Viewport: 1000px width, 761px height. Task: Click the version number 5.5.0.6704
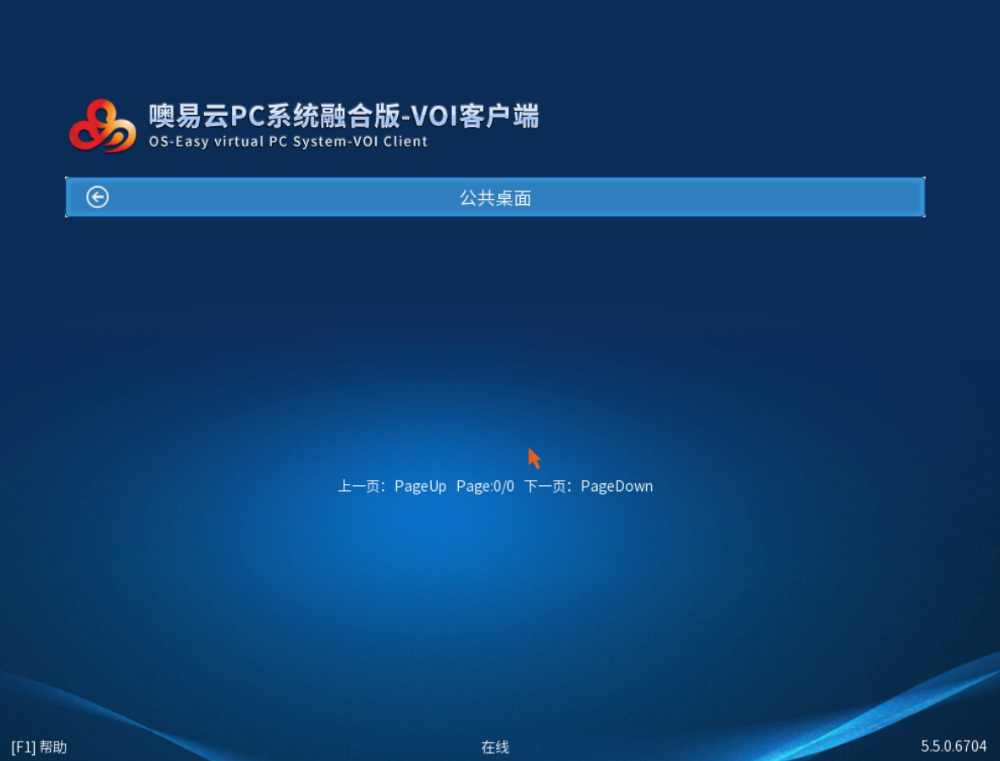953,746
